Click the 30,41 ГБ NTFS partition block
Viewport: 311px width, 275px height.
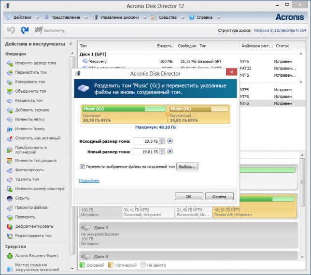coord(148,212)
